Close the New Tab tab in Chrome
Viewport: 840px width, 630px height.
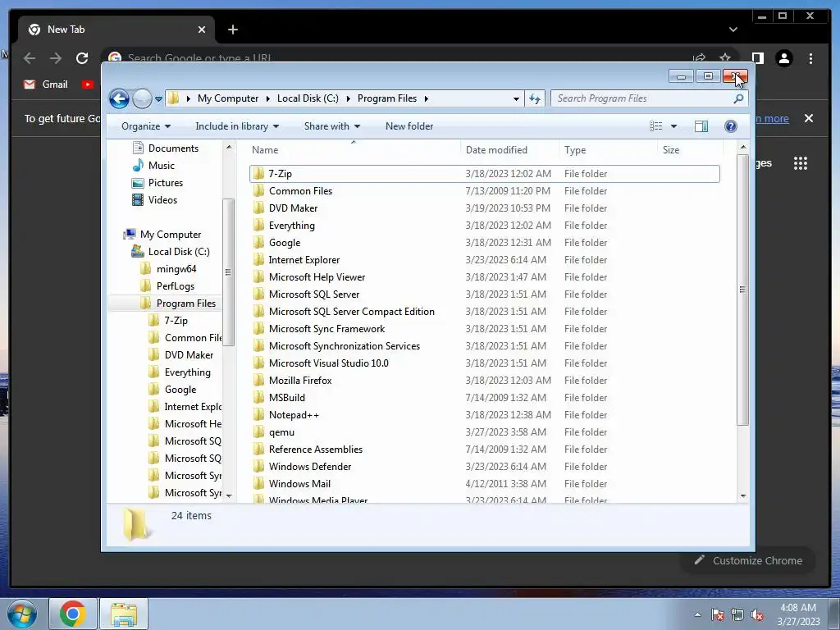[x=202, y=30]
